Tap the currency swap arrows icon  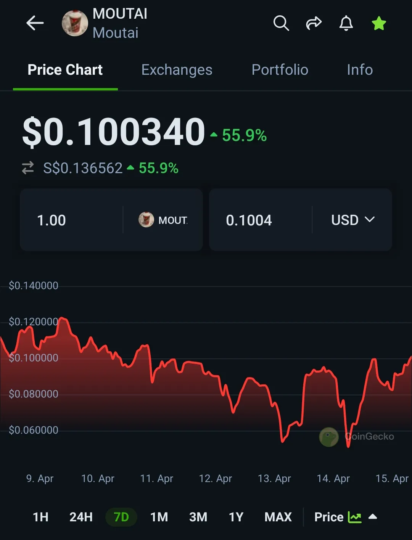(28, 168)
